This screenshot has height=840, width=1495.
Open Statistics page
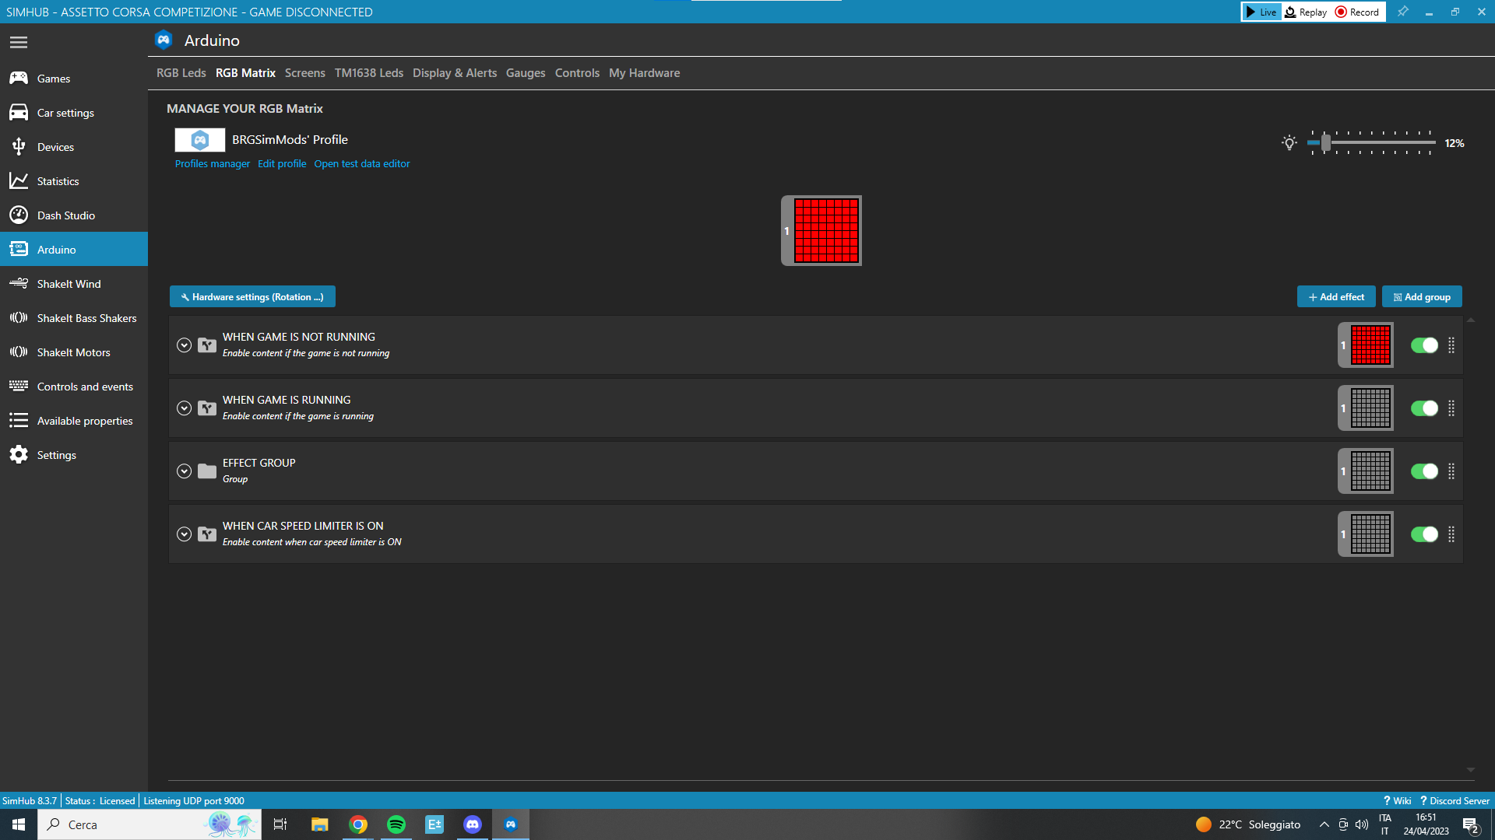[x=74, y=181]
